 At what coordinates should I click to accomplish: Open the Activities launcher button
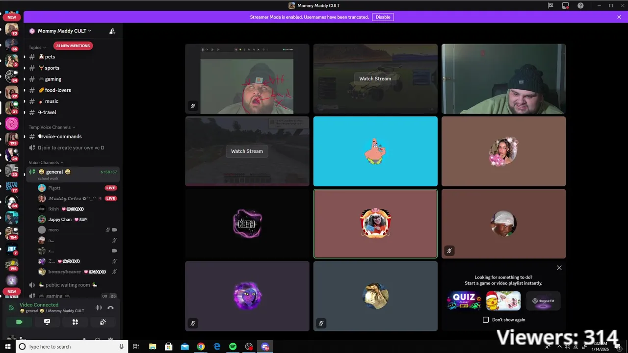pyautogui.click(x=75, y=322)
